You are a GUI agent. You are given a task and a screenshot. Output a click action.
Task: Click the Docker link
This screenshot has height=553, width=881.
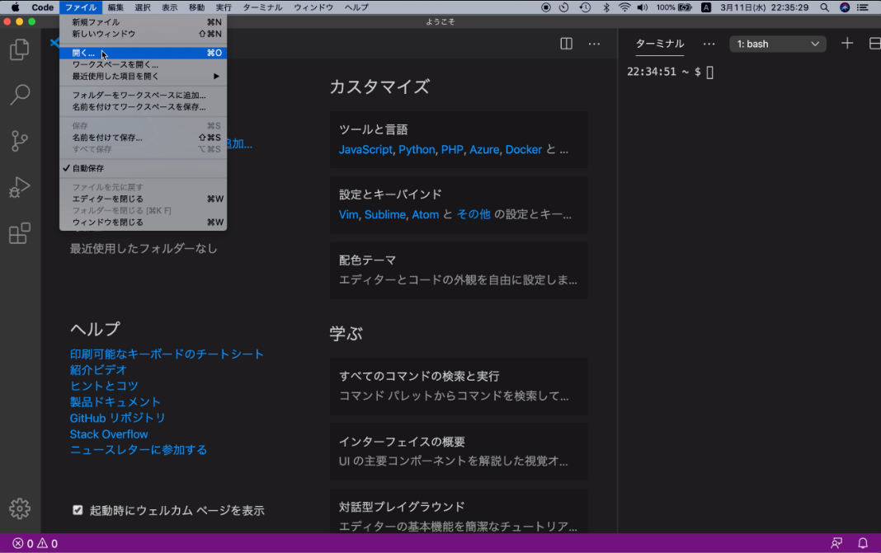523,149
